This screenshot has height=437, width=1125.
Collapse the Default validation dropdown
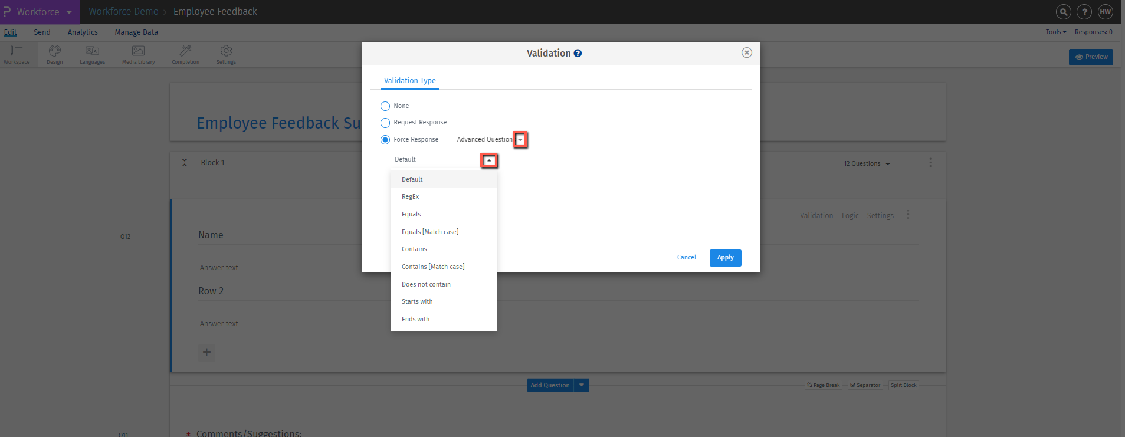coord(489,160)
